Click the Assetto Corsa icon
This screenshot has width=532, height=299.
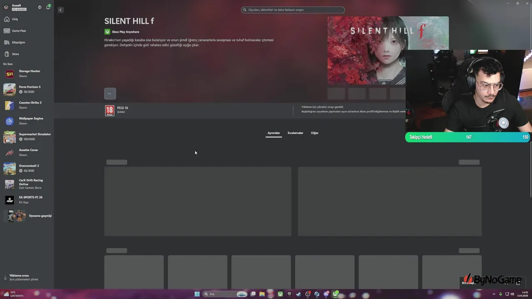coord(10,152)
